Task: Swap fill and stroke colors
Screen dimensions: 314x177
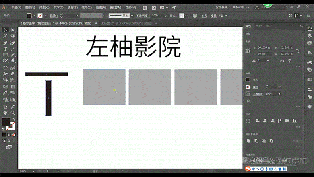Action: click(14, 119)
